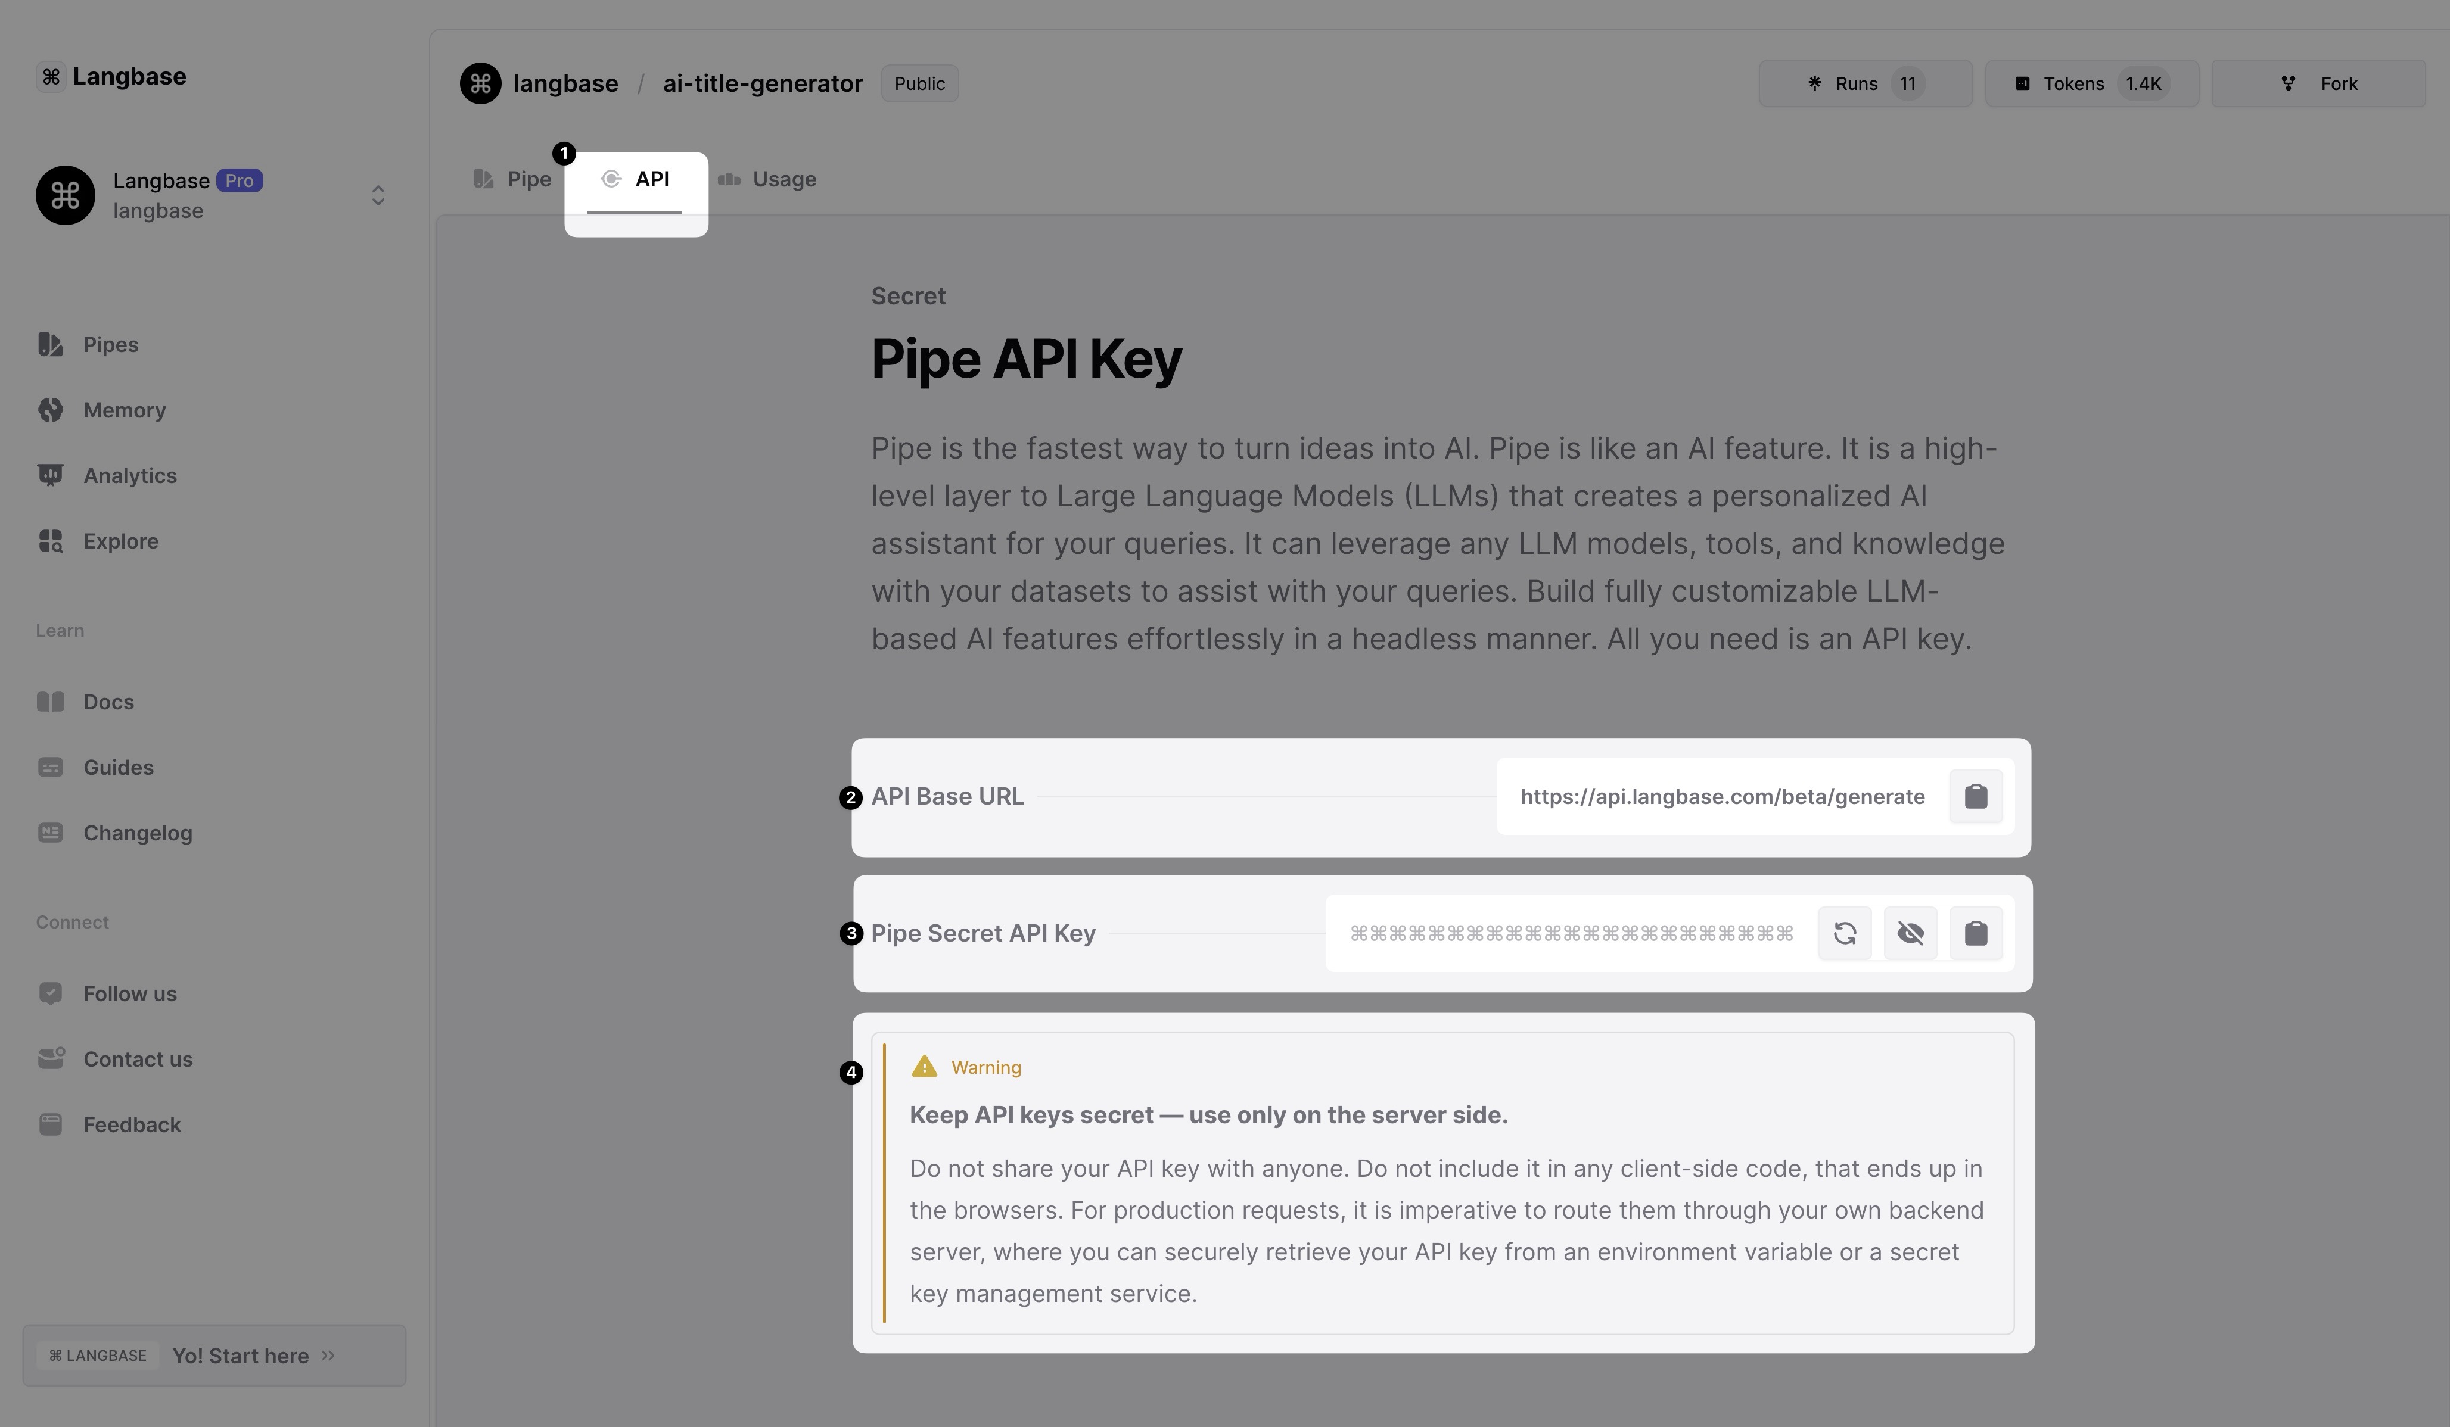Click the langbase owner breadcrumb
2450x1427 pixels.
[x=565, y=83]
